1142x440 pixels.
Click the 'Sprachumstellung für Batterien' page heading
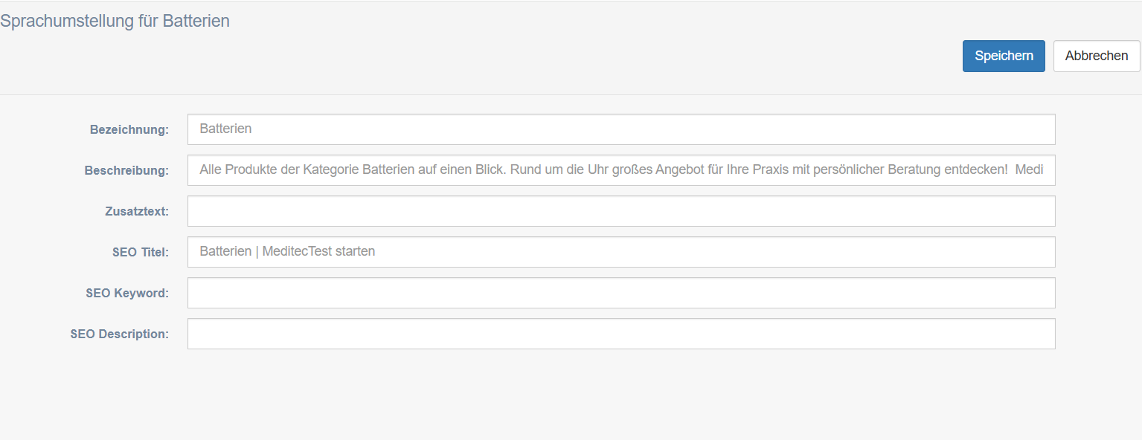[x=115, y=21]
